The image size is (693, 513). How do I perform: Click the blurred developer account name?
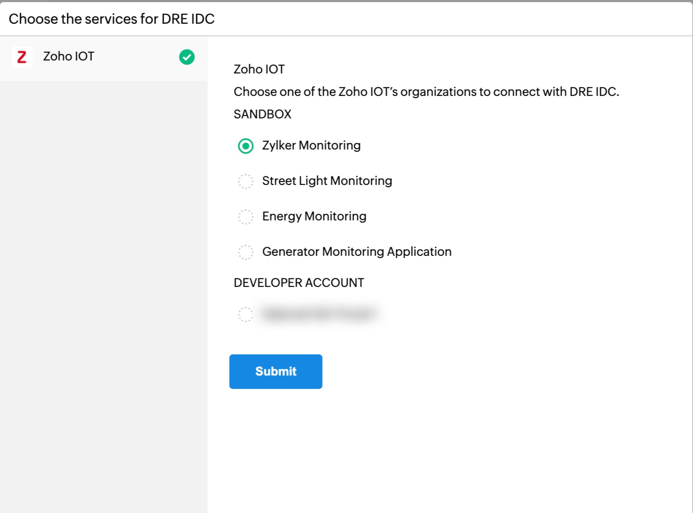coord(318,314)
